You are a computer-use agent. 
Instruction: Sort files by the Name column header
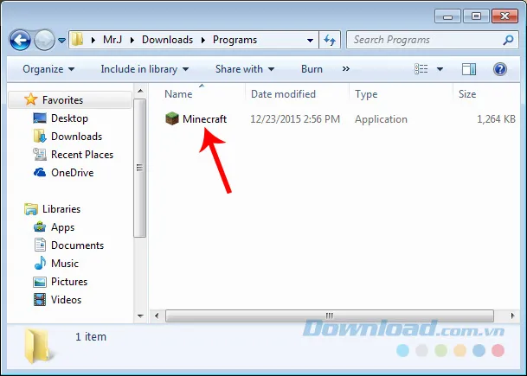click(x=178, y=94)
